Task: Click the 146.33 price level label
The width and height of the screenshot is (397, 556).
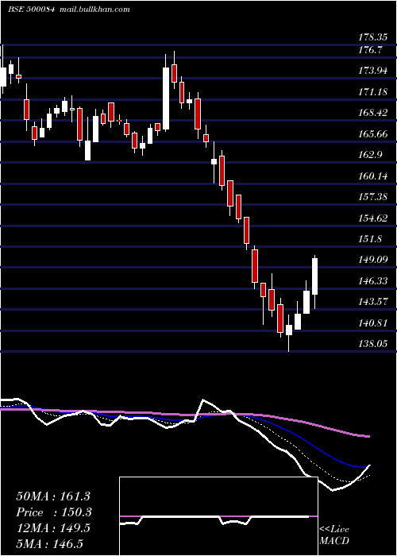Action: (373, 281)
